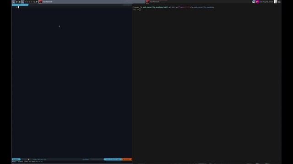Click the pink round icon in the system tray

pos(257,2)
